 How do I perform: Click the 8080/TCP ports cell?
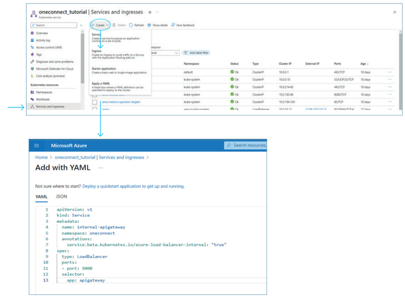(340, 94)
